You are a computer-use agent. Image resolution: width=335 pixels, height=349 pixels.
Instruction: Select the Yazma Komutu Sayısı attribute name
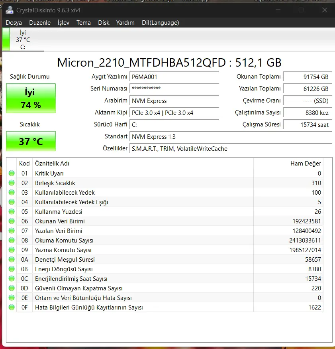click(63, 250)
